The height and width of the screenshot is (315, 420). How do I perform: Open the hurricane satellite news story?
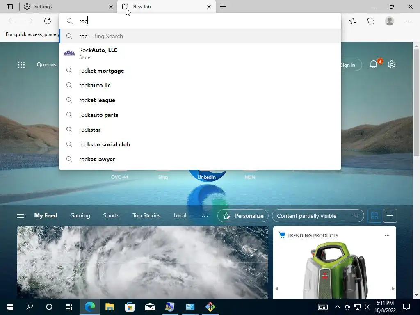(x=143, y=262)
